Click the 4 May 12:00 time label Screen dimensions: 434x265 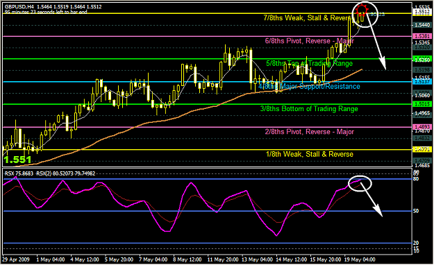point(85,259)
